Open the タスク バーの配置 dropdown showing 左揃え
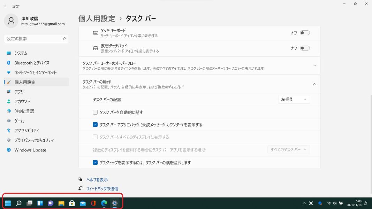372x209 pixels. pyautogui.click(x=294, y=99)
